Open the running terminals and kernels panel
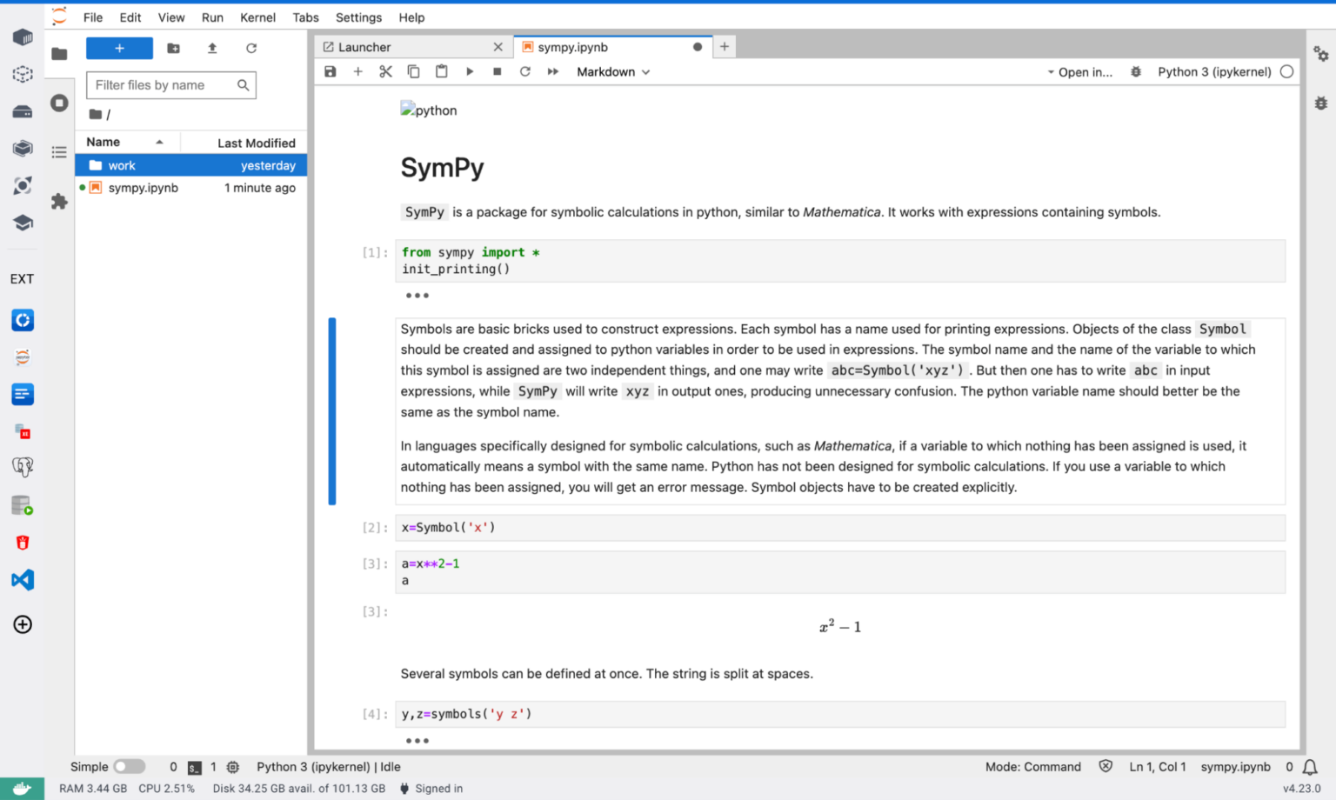The height and width of the screenshot is (800, 1336). [x=59, y=103]
